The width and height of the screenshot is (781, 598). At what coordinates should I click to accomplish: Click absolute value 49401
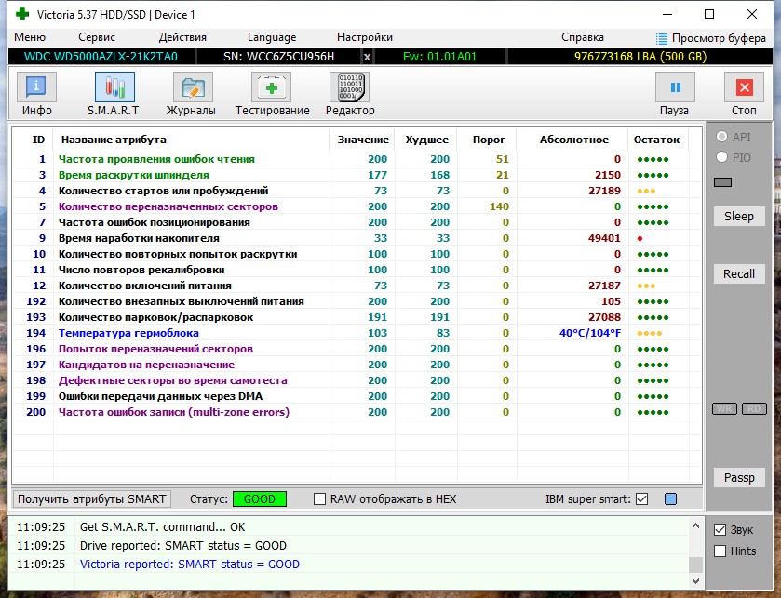604,238
